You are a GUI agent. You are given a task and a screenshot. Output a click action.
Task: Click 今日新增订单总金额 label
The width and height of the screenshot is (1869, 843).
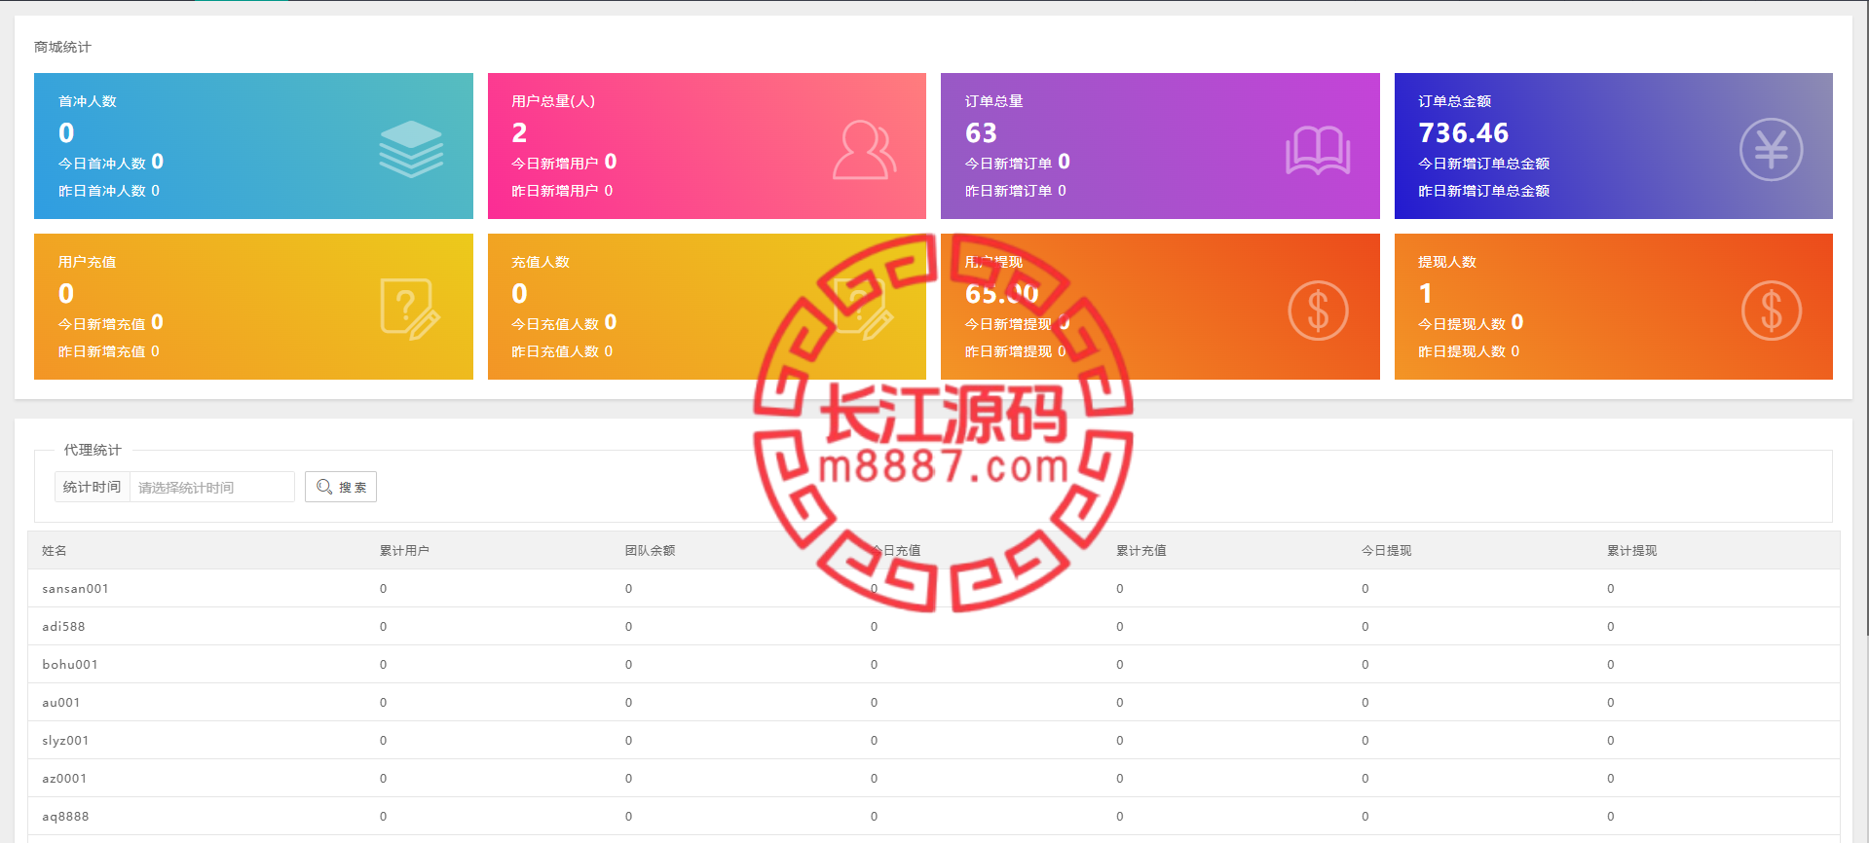coord(1483,164)
